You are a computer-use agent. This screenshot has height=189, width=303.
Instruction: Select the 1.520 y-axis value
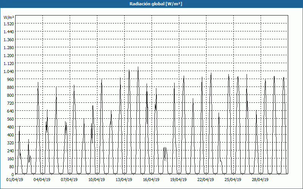[9, 24]
